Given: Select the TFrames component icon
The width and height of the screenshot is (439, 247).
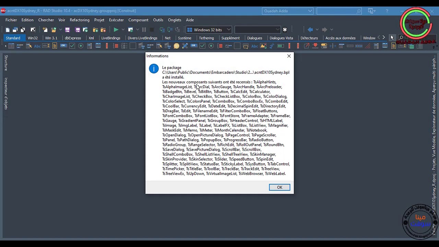Looking at the screenshot, I should point(11,46).
